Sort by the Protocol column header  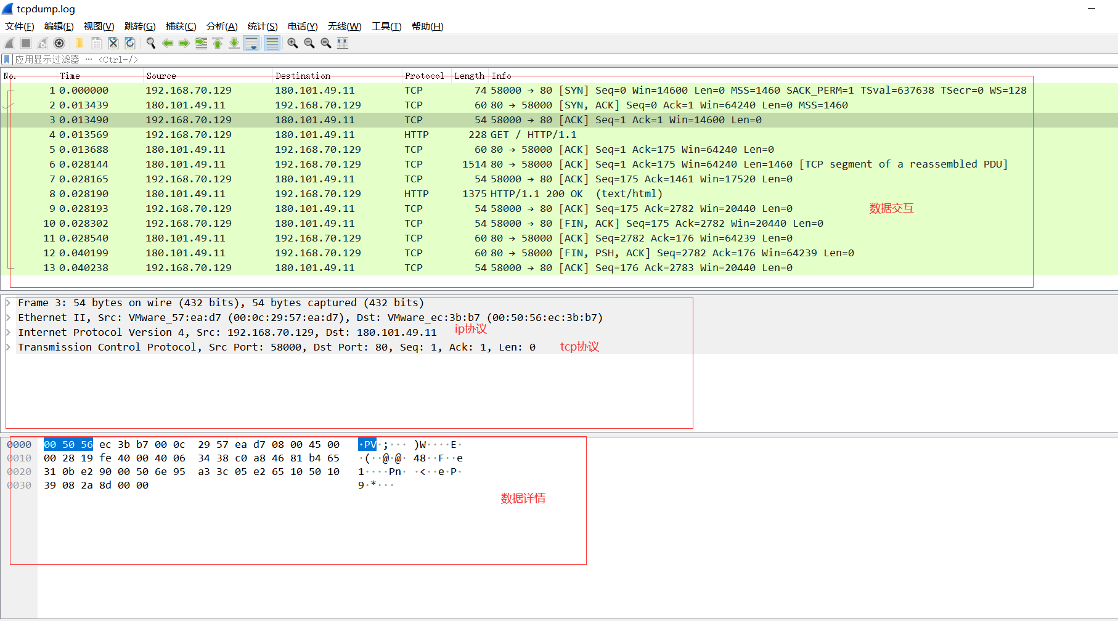coord(424,76)
